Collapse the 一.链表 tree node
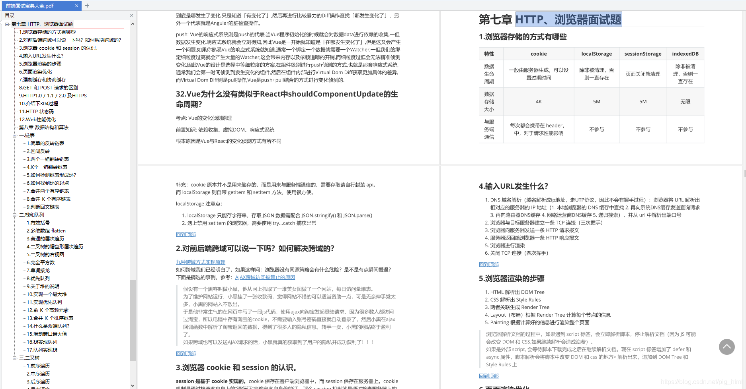This screenshot has height=389, width=746. [x=14, y=135]
